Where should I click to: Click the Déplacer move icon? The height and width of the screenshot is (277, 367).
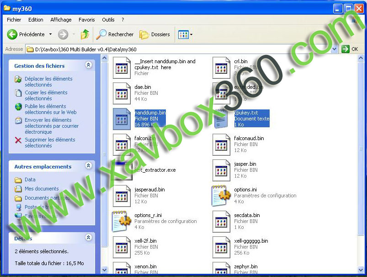[x=18, y=79]
